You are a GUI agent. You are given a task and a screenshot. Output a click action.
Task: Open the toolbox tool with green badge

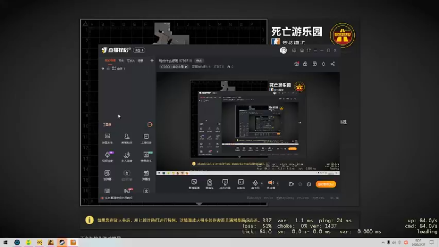pyautogui.click(x=146, y=157)
